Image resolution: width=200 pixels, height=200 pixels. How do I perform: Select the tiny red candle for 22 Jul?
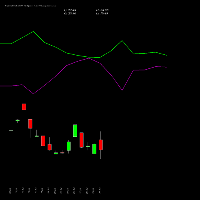click(62, 153)
